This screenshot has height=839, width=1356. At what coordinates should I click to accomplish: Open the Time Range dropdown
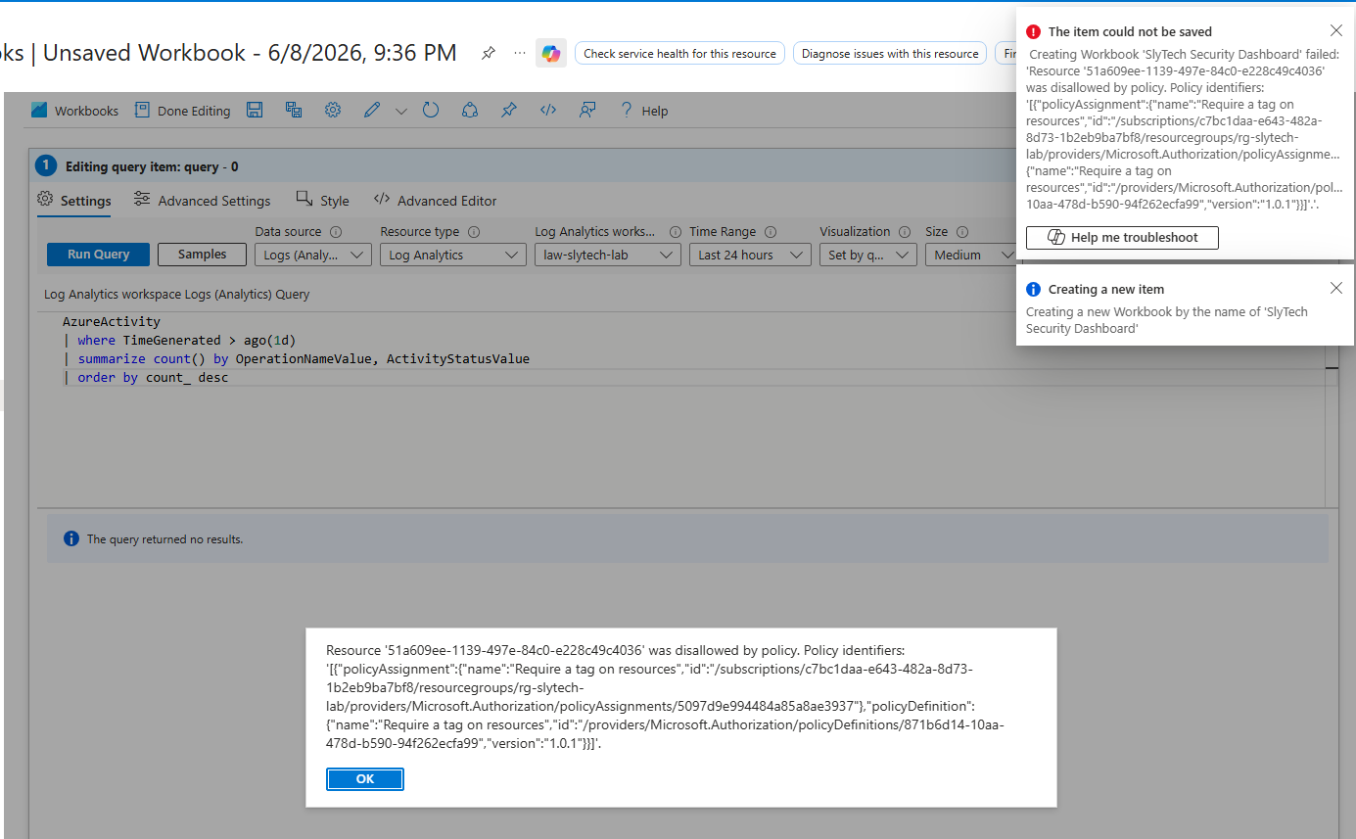click(750, 255)
